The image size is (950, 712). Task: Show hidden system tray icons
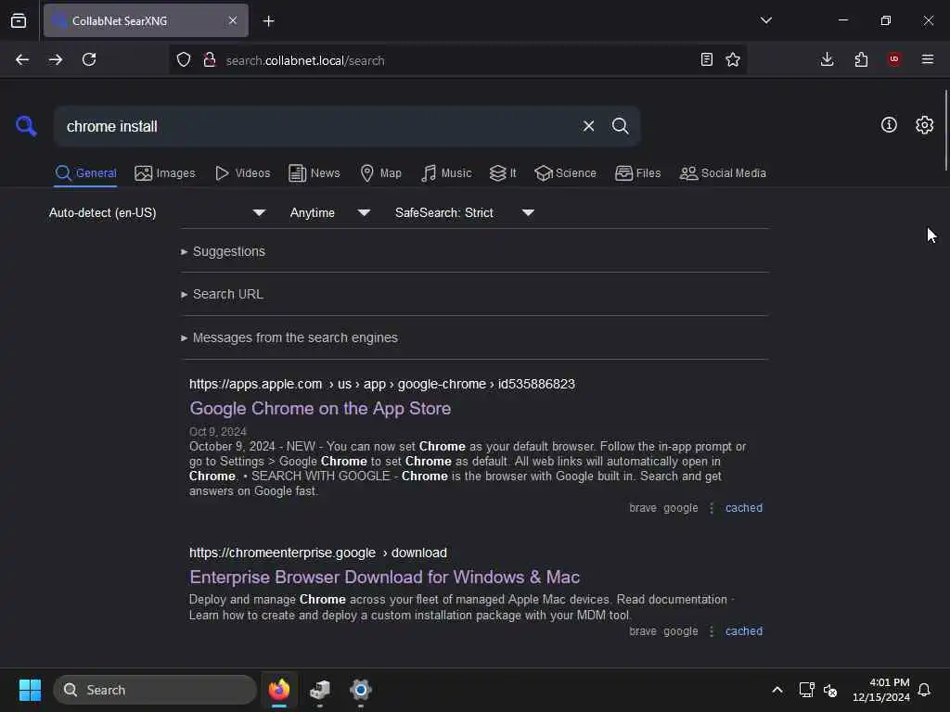click(777, 690)
